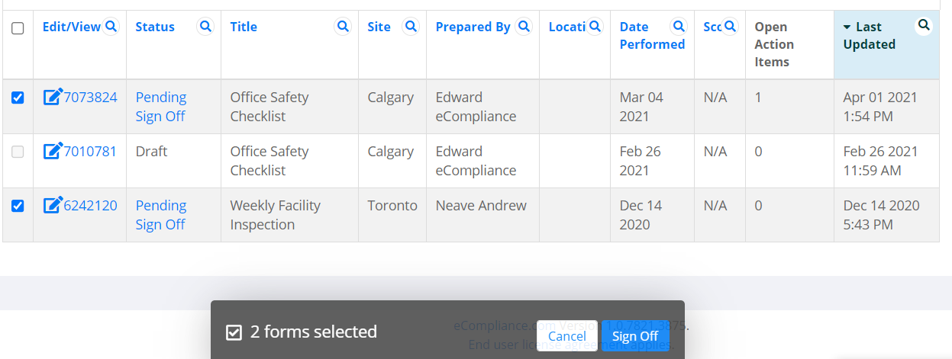
Task: Click the edit icon for form 7073824
Action: [x=53, y=97]
